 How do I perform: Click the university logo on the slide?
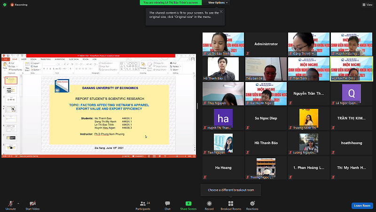click(x=62, y=86)
